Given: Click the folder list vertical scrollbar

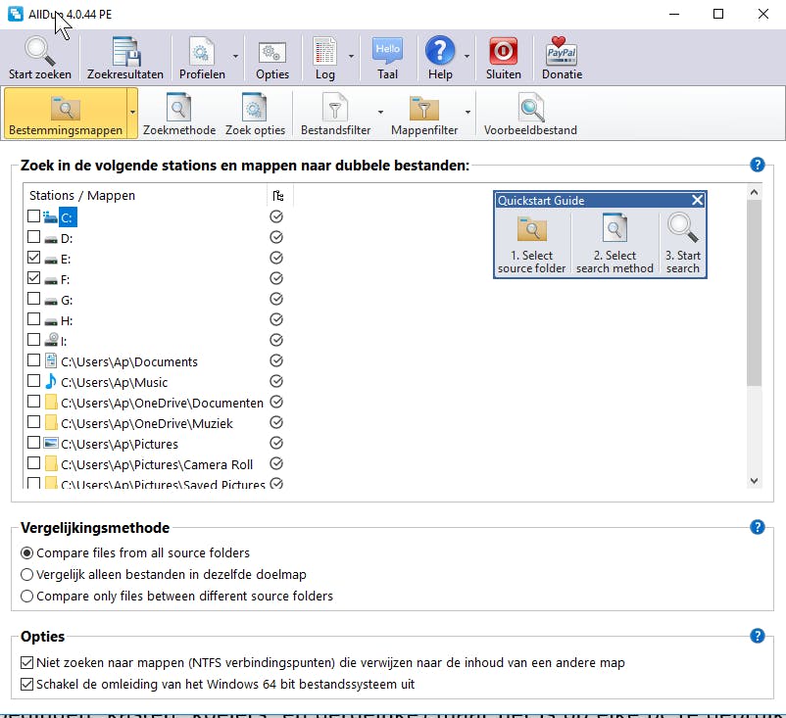Looking at the screenshot, I should [x=753, y=294].
